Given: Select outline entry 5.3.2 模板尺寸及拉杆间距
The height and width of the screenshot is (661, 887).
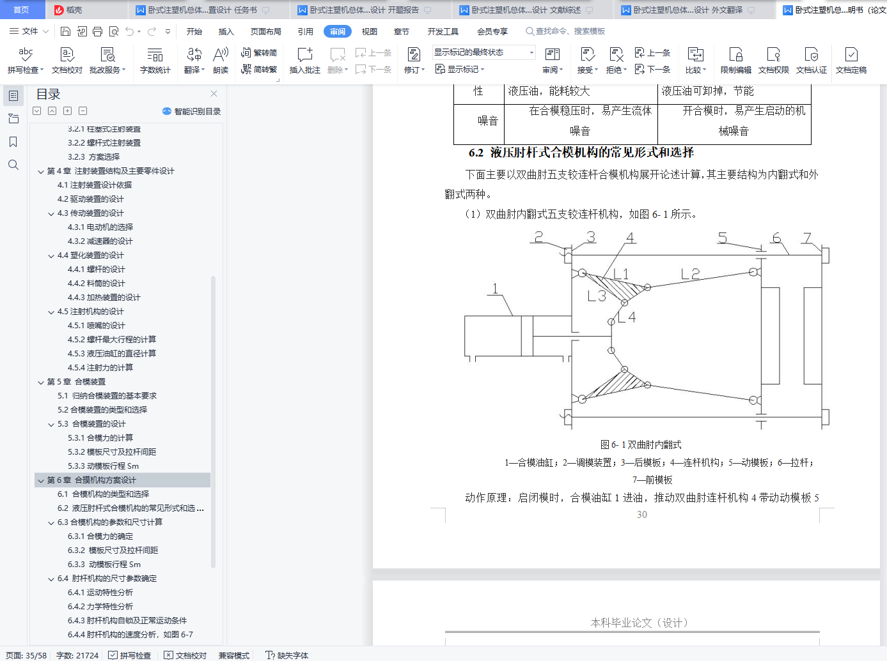Looking at the screenshot, I should point(112,452).
